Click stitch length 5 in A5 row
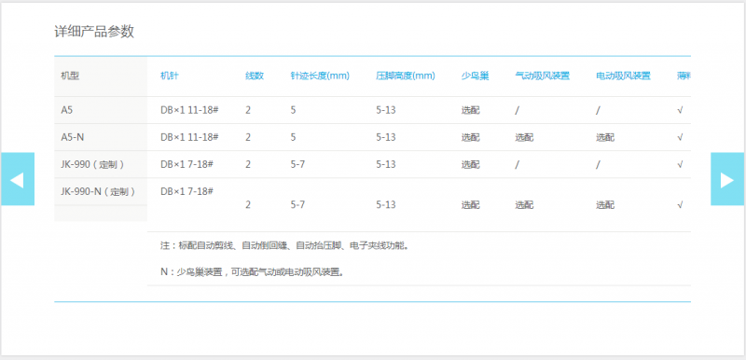746x360 pixels. coord(293,110)
